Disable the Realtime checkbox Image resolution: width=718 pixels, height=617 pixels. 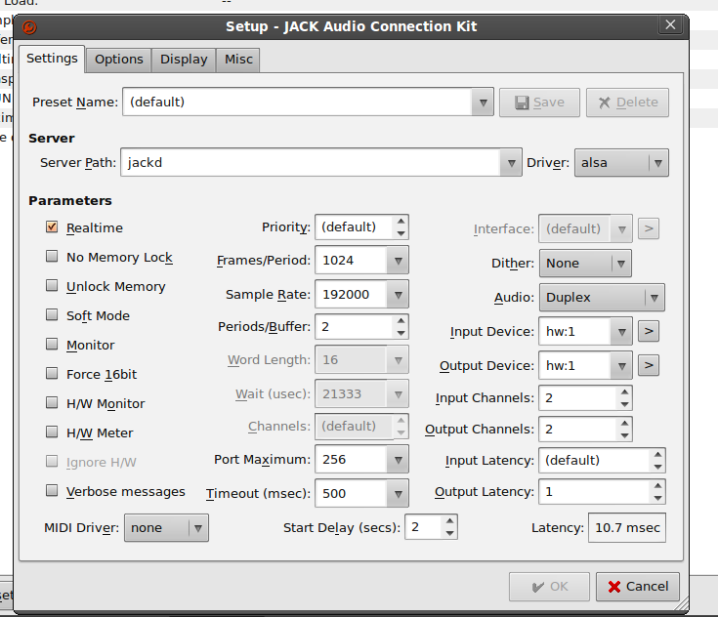point(52,227)
